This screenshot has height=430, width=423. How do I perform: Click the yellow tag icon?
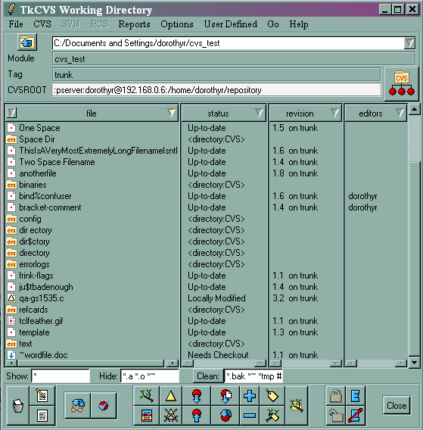pyautogui.click(x=272, y=396)
